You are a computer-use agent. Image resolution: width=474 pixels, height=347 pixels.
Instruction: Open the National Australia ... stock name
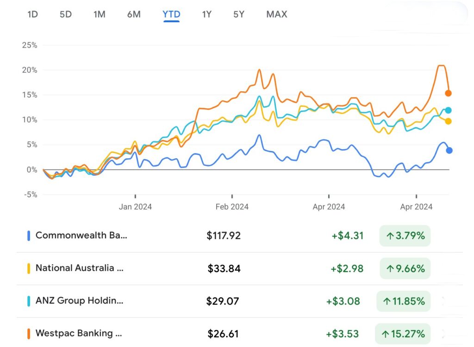point(80,268)
